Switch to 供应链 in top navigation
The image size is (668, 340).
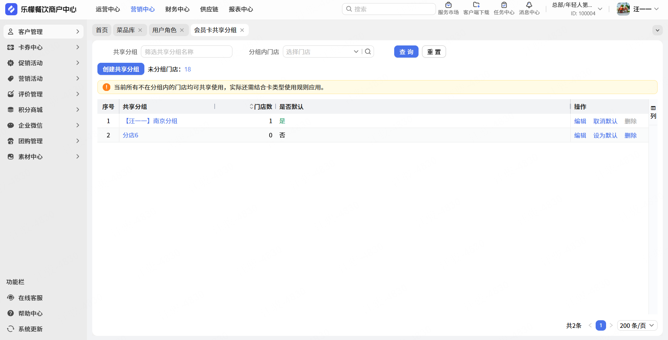pos(209,9)
